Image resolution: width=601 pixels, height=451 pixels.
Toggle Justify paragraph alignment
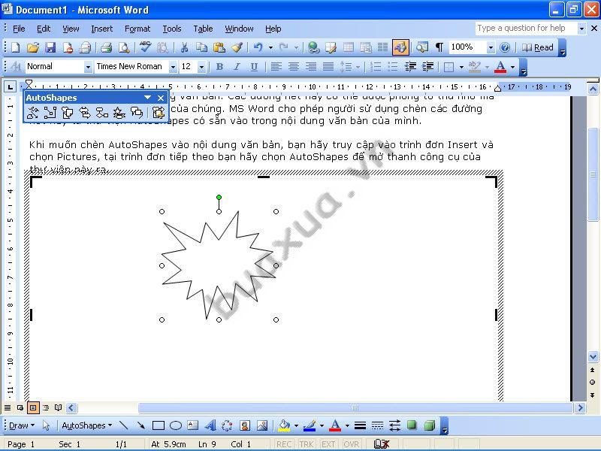point(328,67)
